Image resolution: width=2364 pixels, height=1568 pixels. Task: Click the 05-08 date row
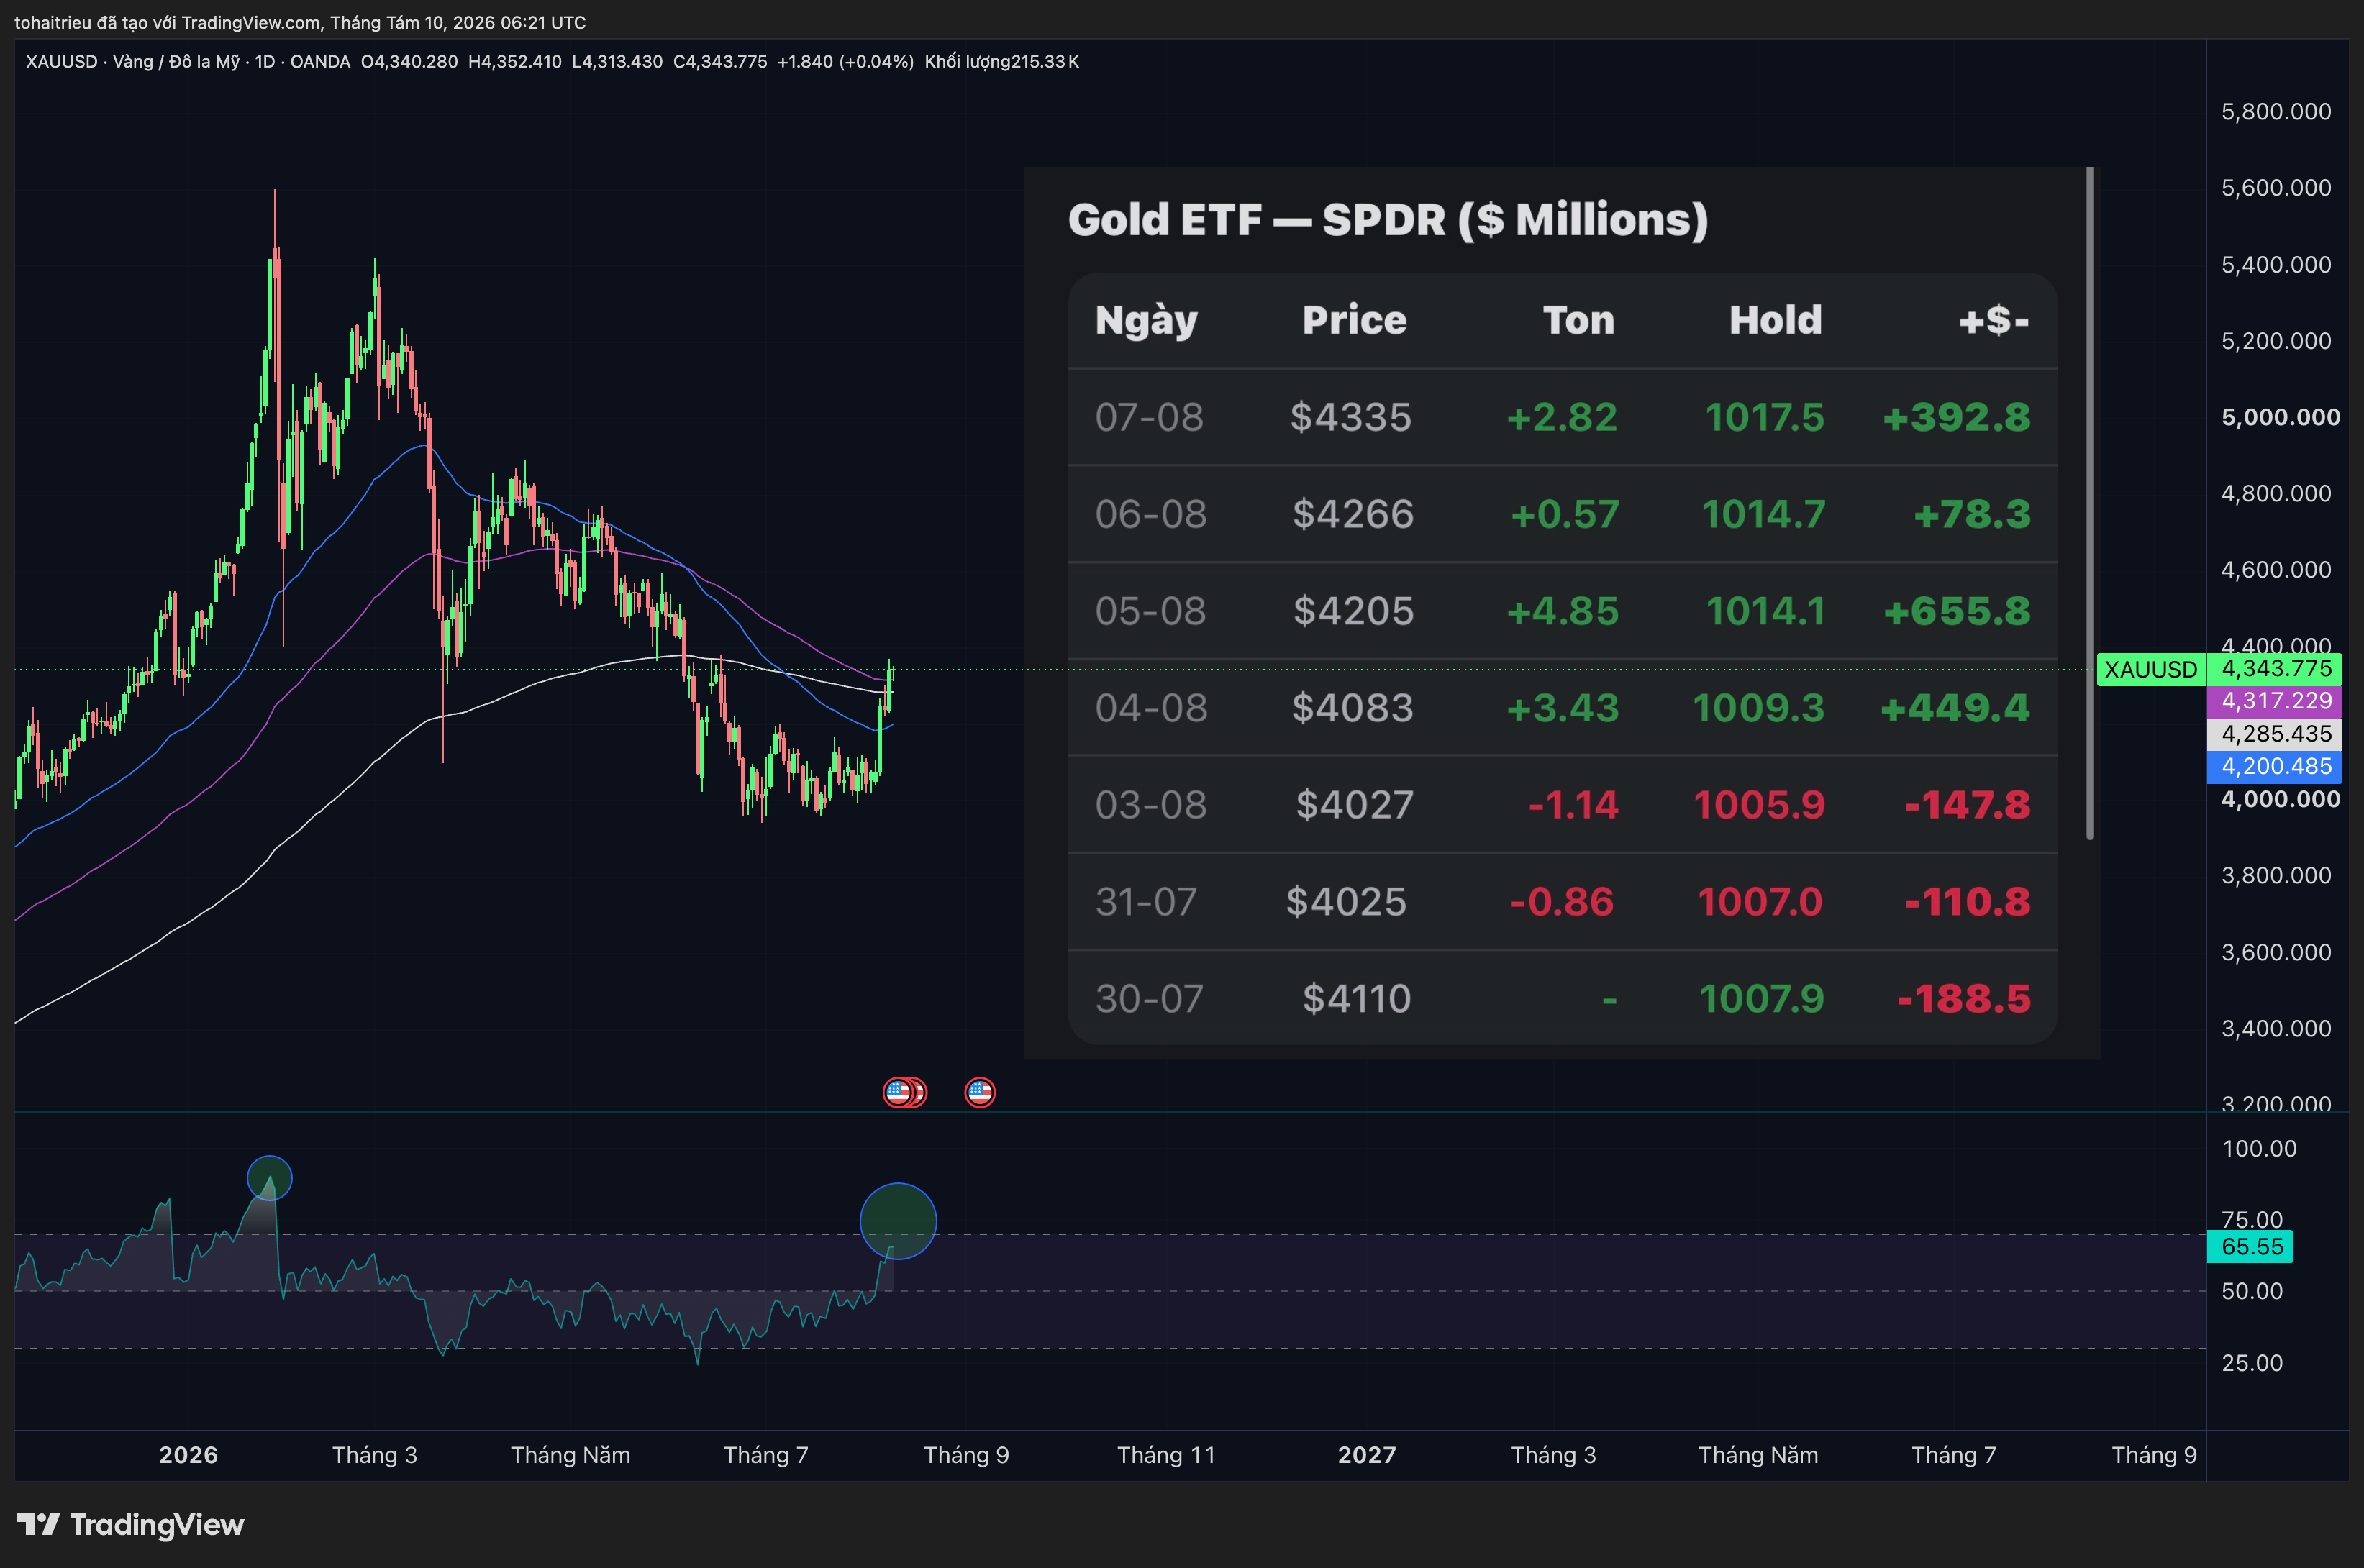(1562, 611)
